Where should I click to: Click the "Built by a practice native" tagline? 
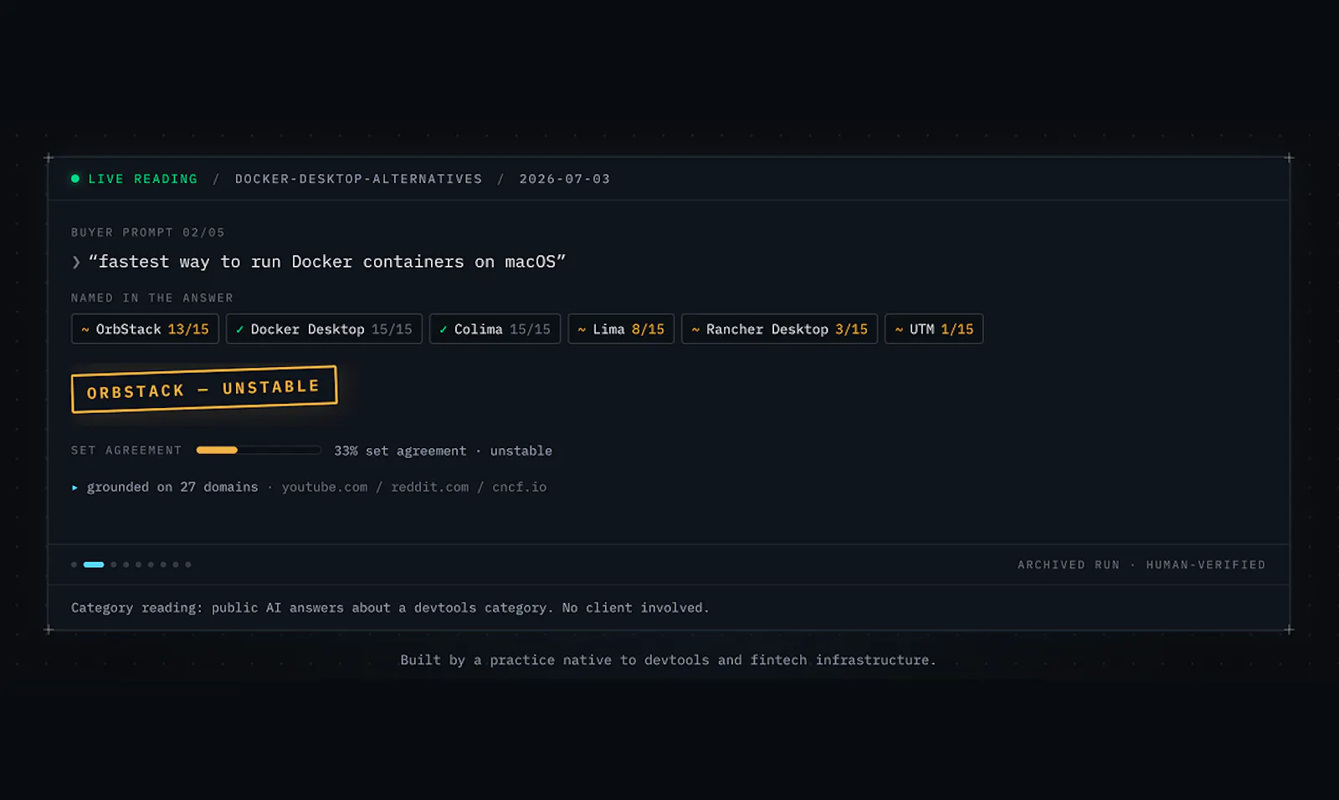[x=668, y=660]
